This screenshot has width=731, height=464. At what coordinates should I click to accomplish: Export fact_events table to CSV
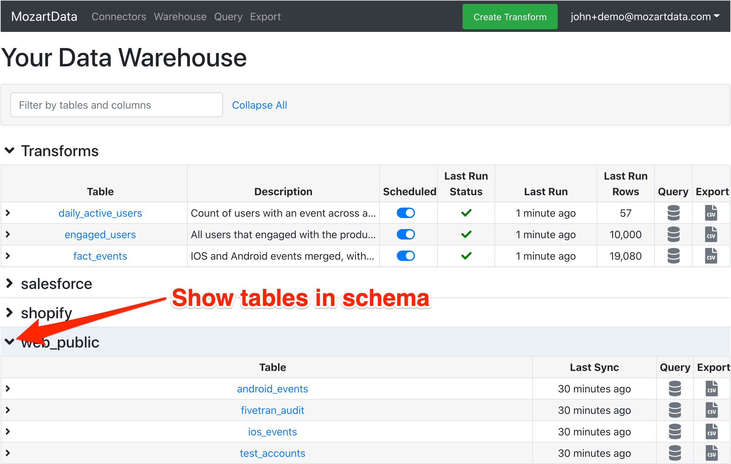(711, 256)
